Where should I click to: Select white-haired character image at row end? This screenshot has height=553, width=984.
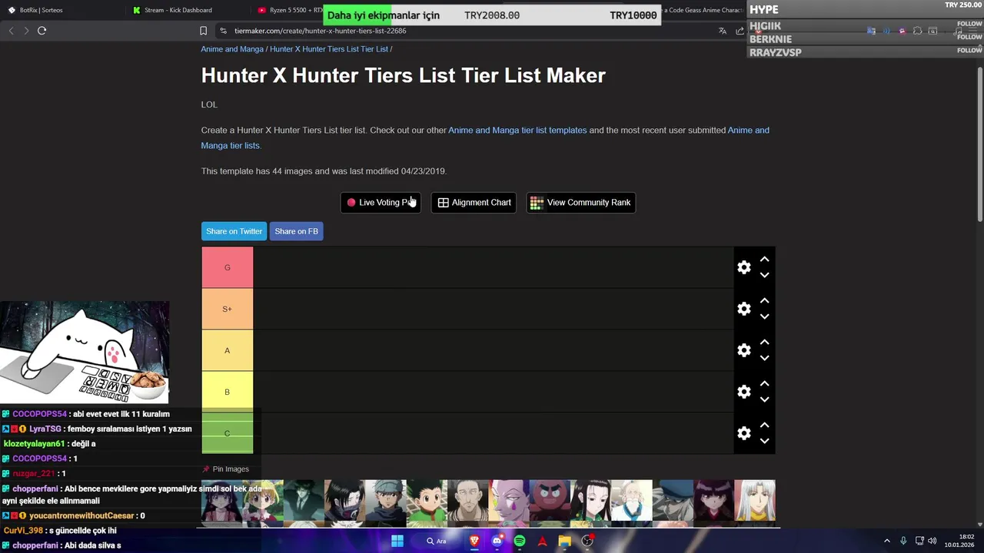(754, 501)
